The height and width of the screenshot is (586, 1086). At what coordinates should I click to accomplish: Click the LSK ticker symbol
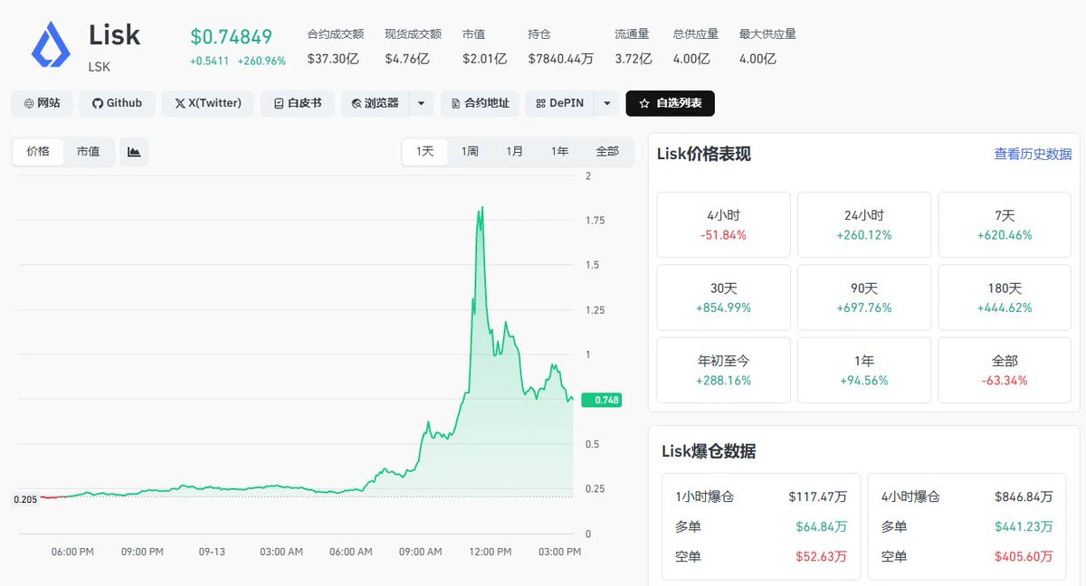pos(99,66)
